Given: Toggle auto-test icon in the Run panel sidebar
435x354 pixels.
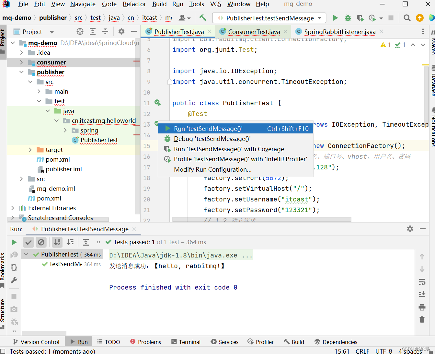Looking at the screenshot, I should 14,268.
